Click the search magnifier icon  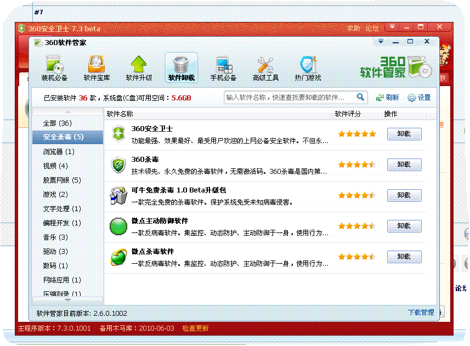360,97
